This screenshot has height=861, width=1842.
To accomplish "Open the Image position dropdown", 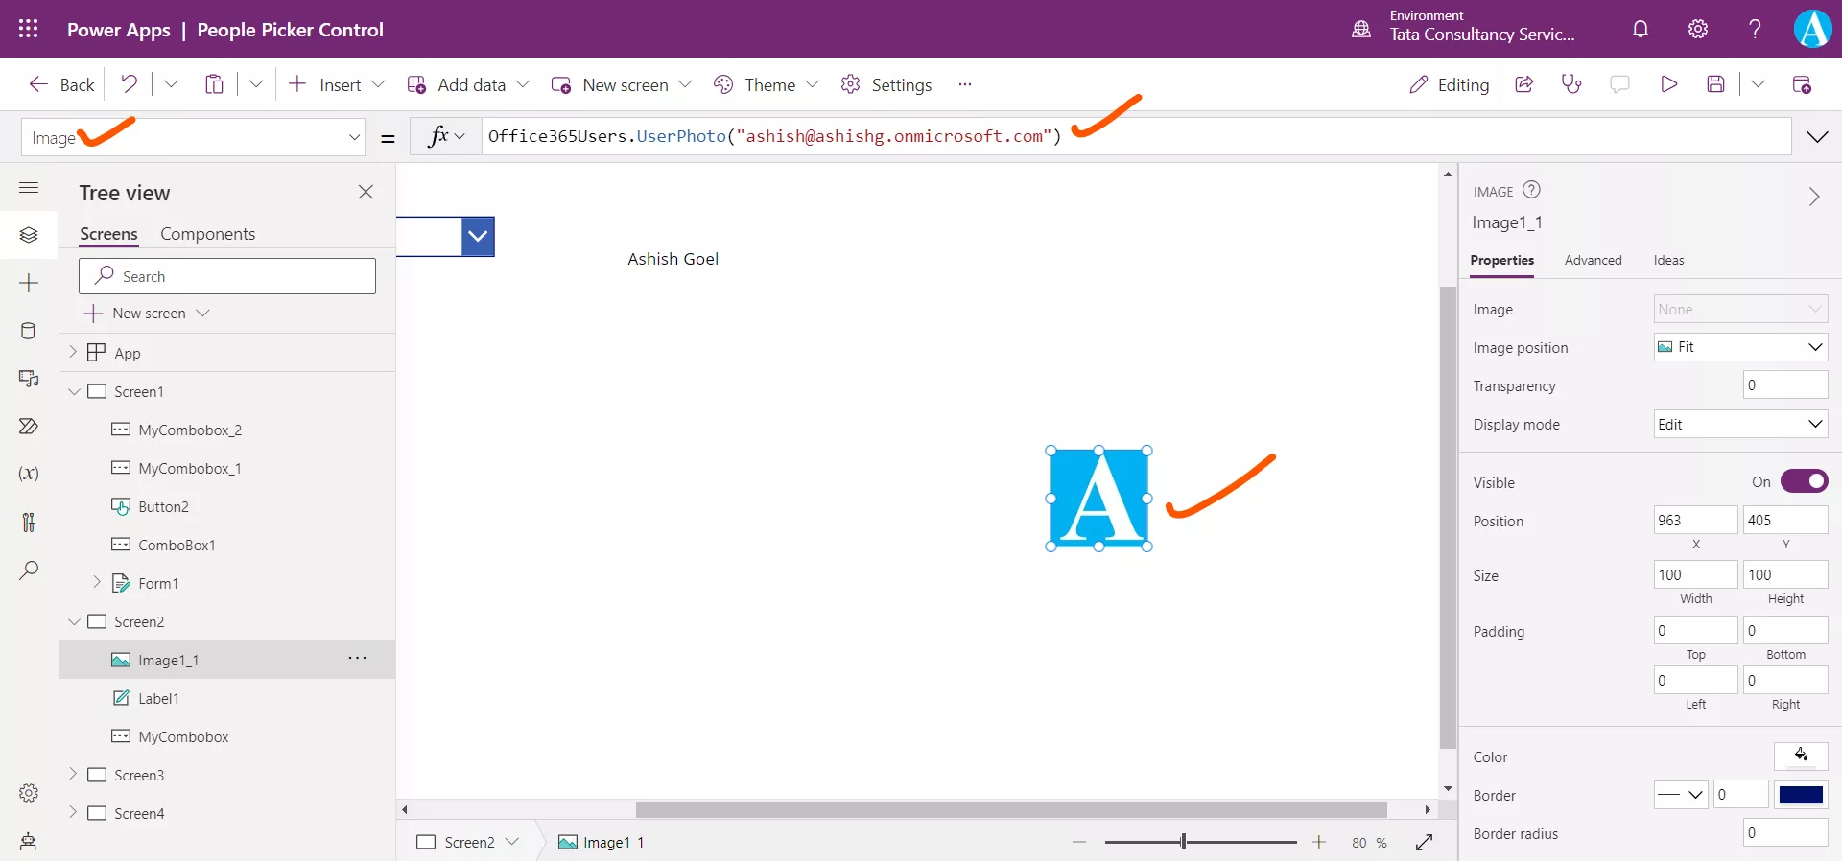I will coord(1740,347).
